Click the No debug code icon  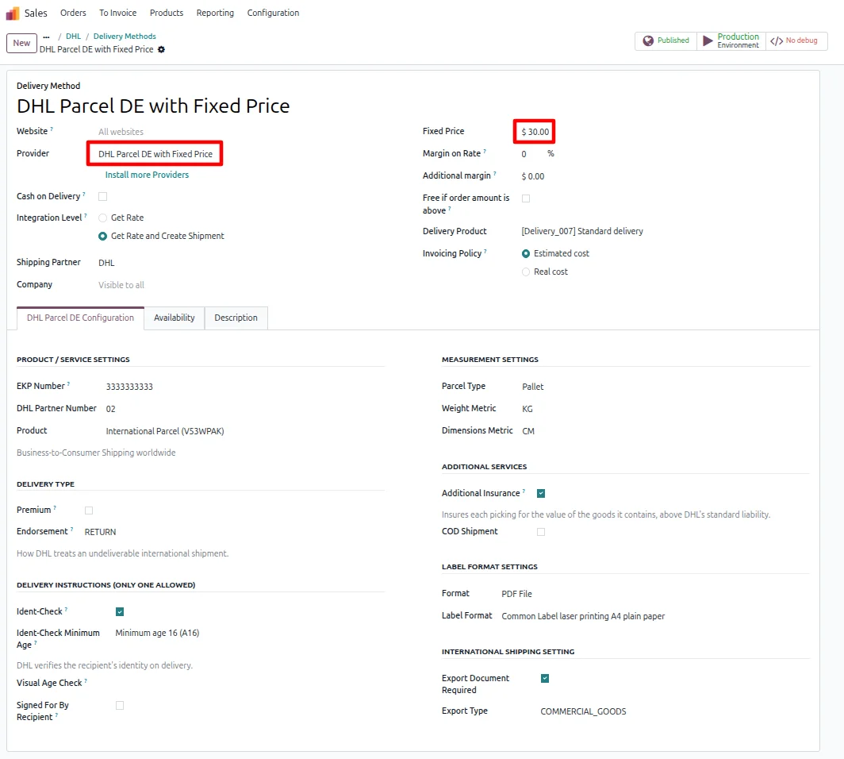776,41
